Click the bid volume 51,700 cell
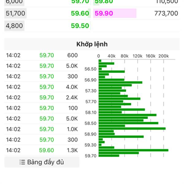 click(15, 13)
